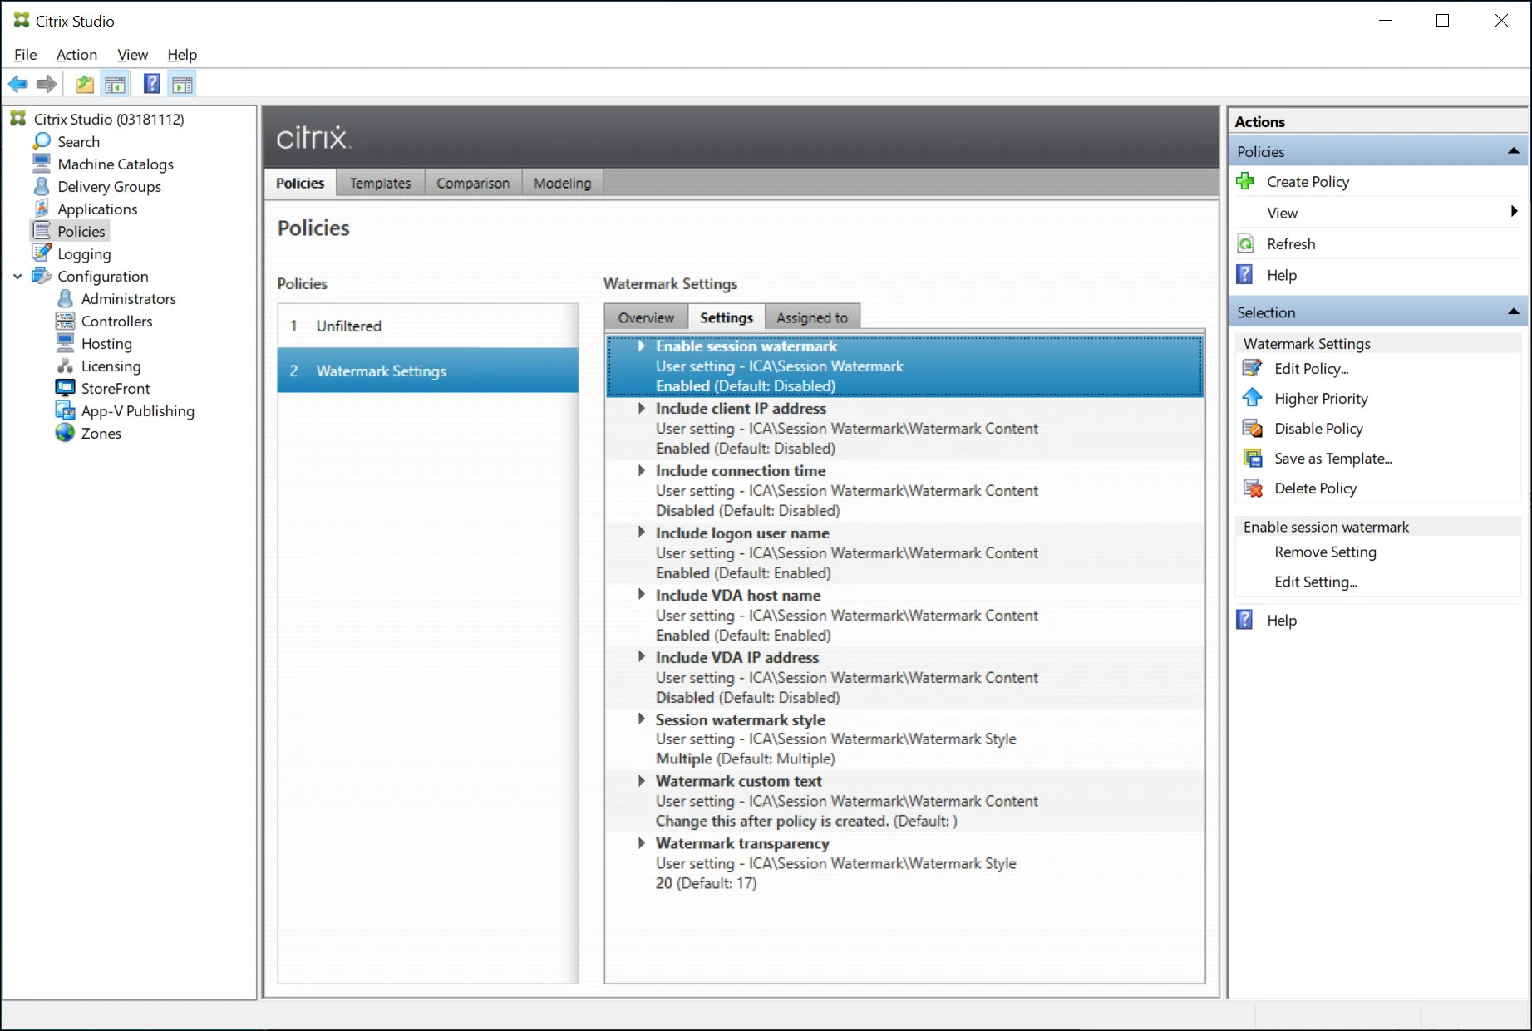Click Edit Setting... action
The height and width of the screenshot is (1031, 1532).
point(1316,582)
